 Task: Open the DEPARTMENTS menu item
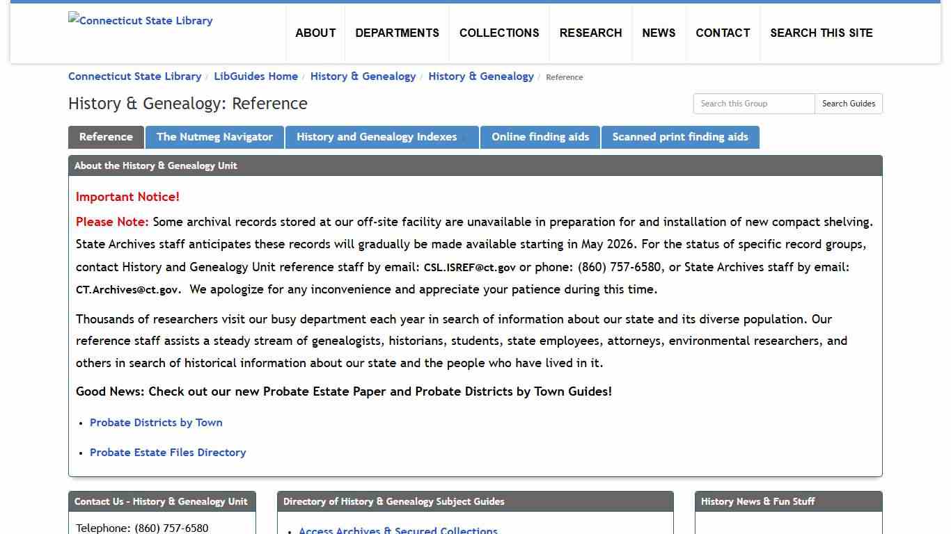(397, 33)
